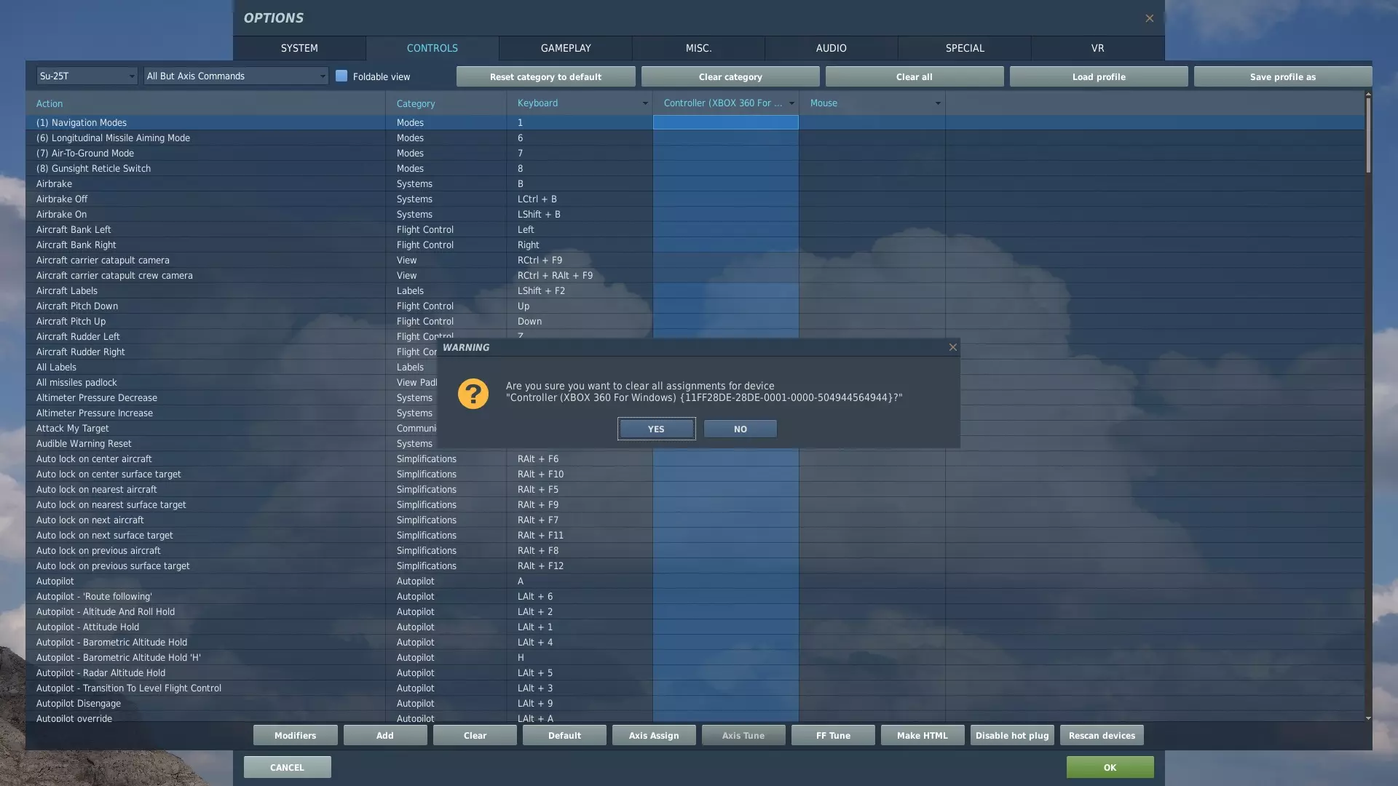
Task: Click the warning question mark icon
Action: [x=473, y=394]
